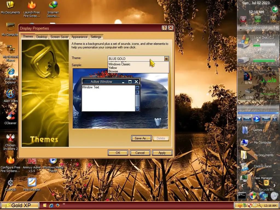Click the Google Search magnifier icon
This screenshot has width=280, height=210.
(277, 28)
